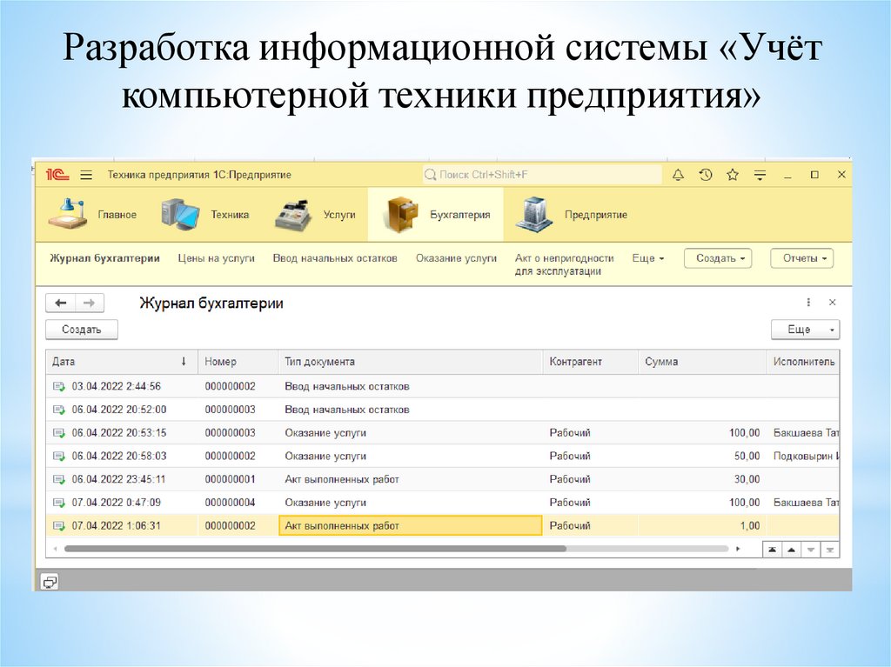The image size is (891, 667).
Task: Expand the Еще dropdown above the table
Action: click(x=805, y=330)
